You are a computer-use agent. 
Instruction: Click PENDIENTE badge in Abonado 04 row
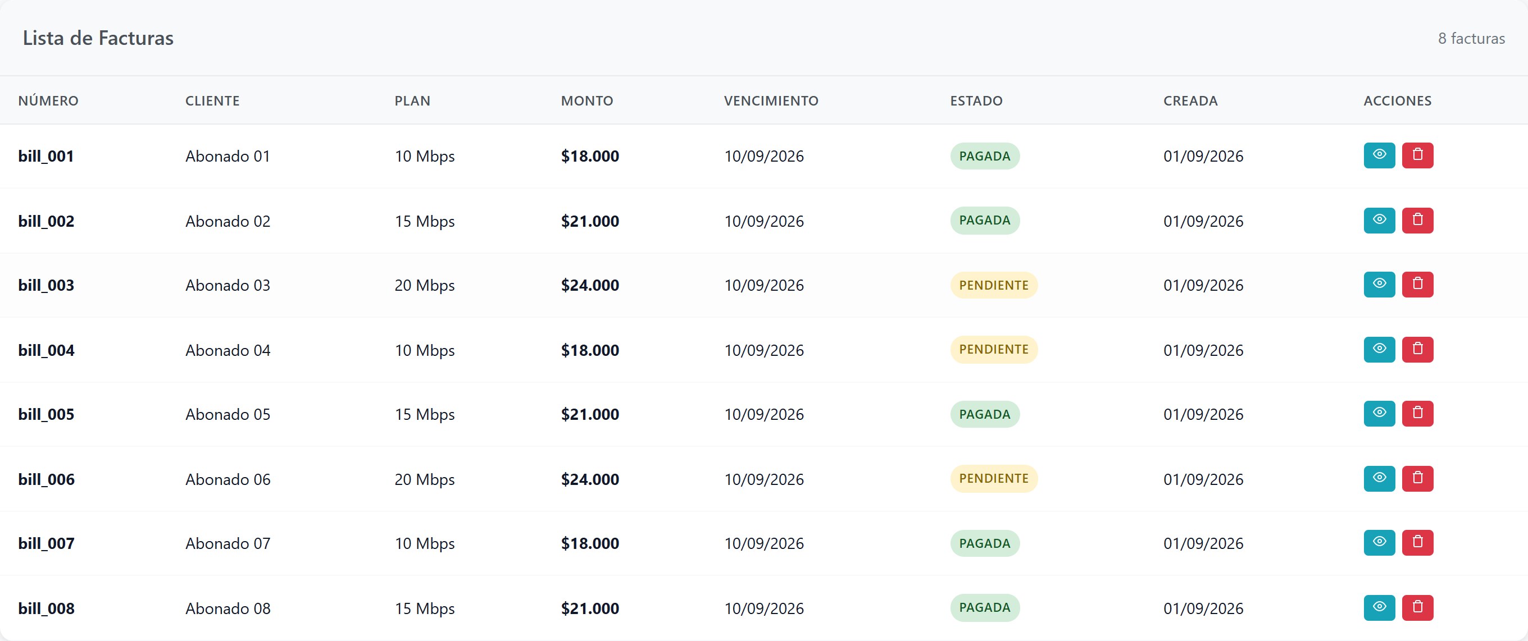[994, 350]
